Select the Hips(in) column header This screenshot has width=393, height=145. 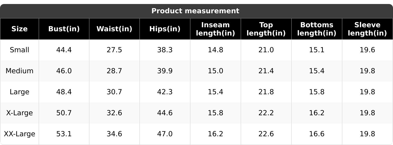(165, 29)
